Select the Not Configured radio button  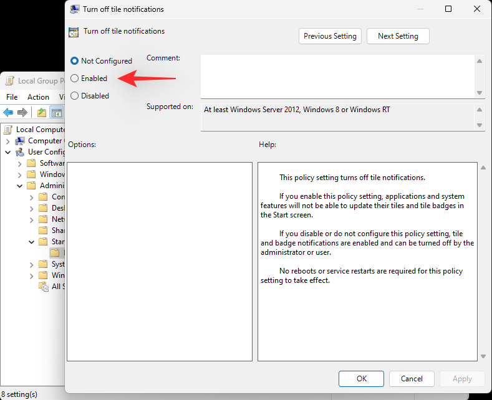[x=74, y=61]
